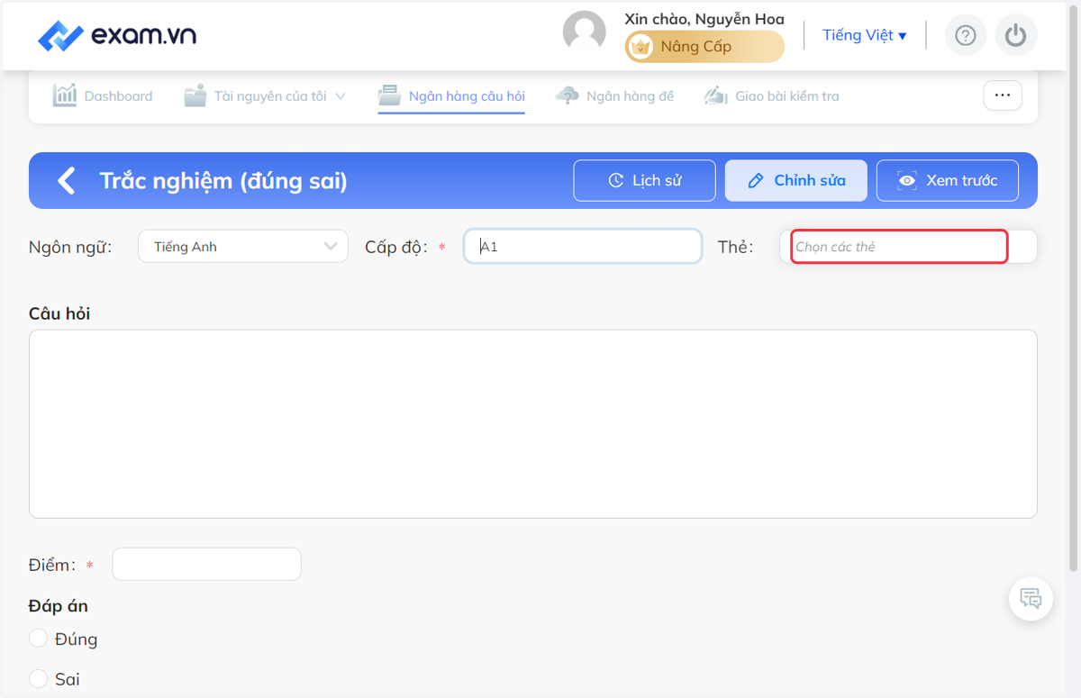Click the Trắc nghiệm (đúng sai) title
Viewport: 1081px width, 698px height.
[223, 180]
